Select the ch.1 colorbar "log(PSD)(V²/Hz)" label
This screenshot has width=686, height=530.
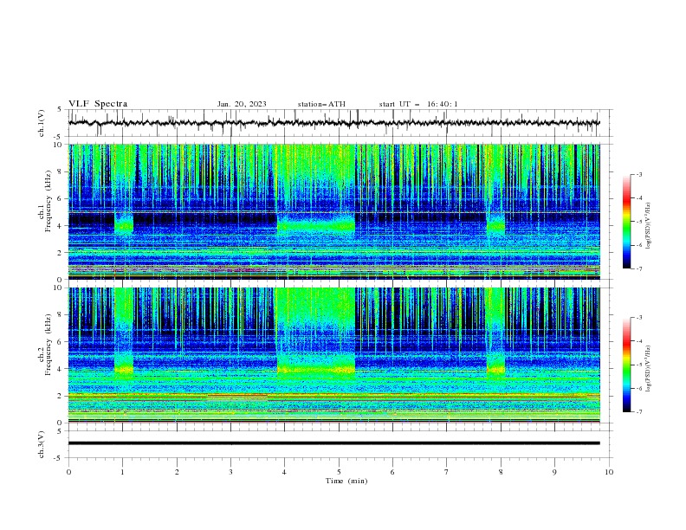click(648, 226)
